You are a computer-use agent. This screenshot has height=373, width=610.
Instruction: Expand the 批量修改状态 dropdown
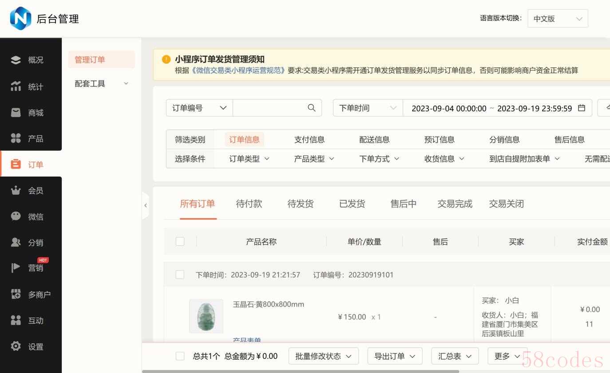[323, 356]
